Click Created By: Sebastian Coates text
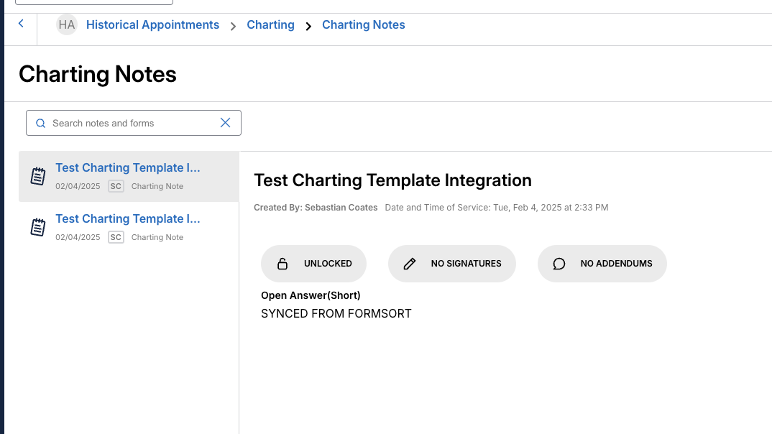772x434 pixels. pyautogui.click(x=316, y=208)
